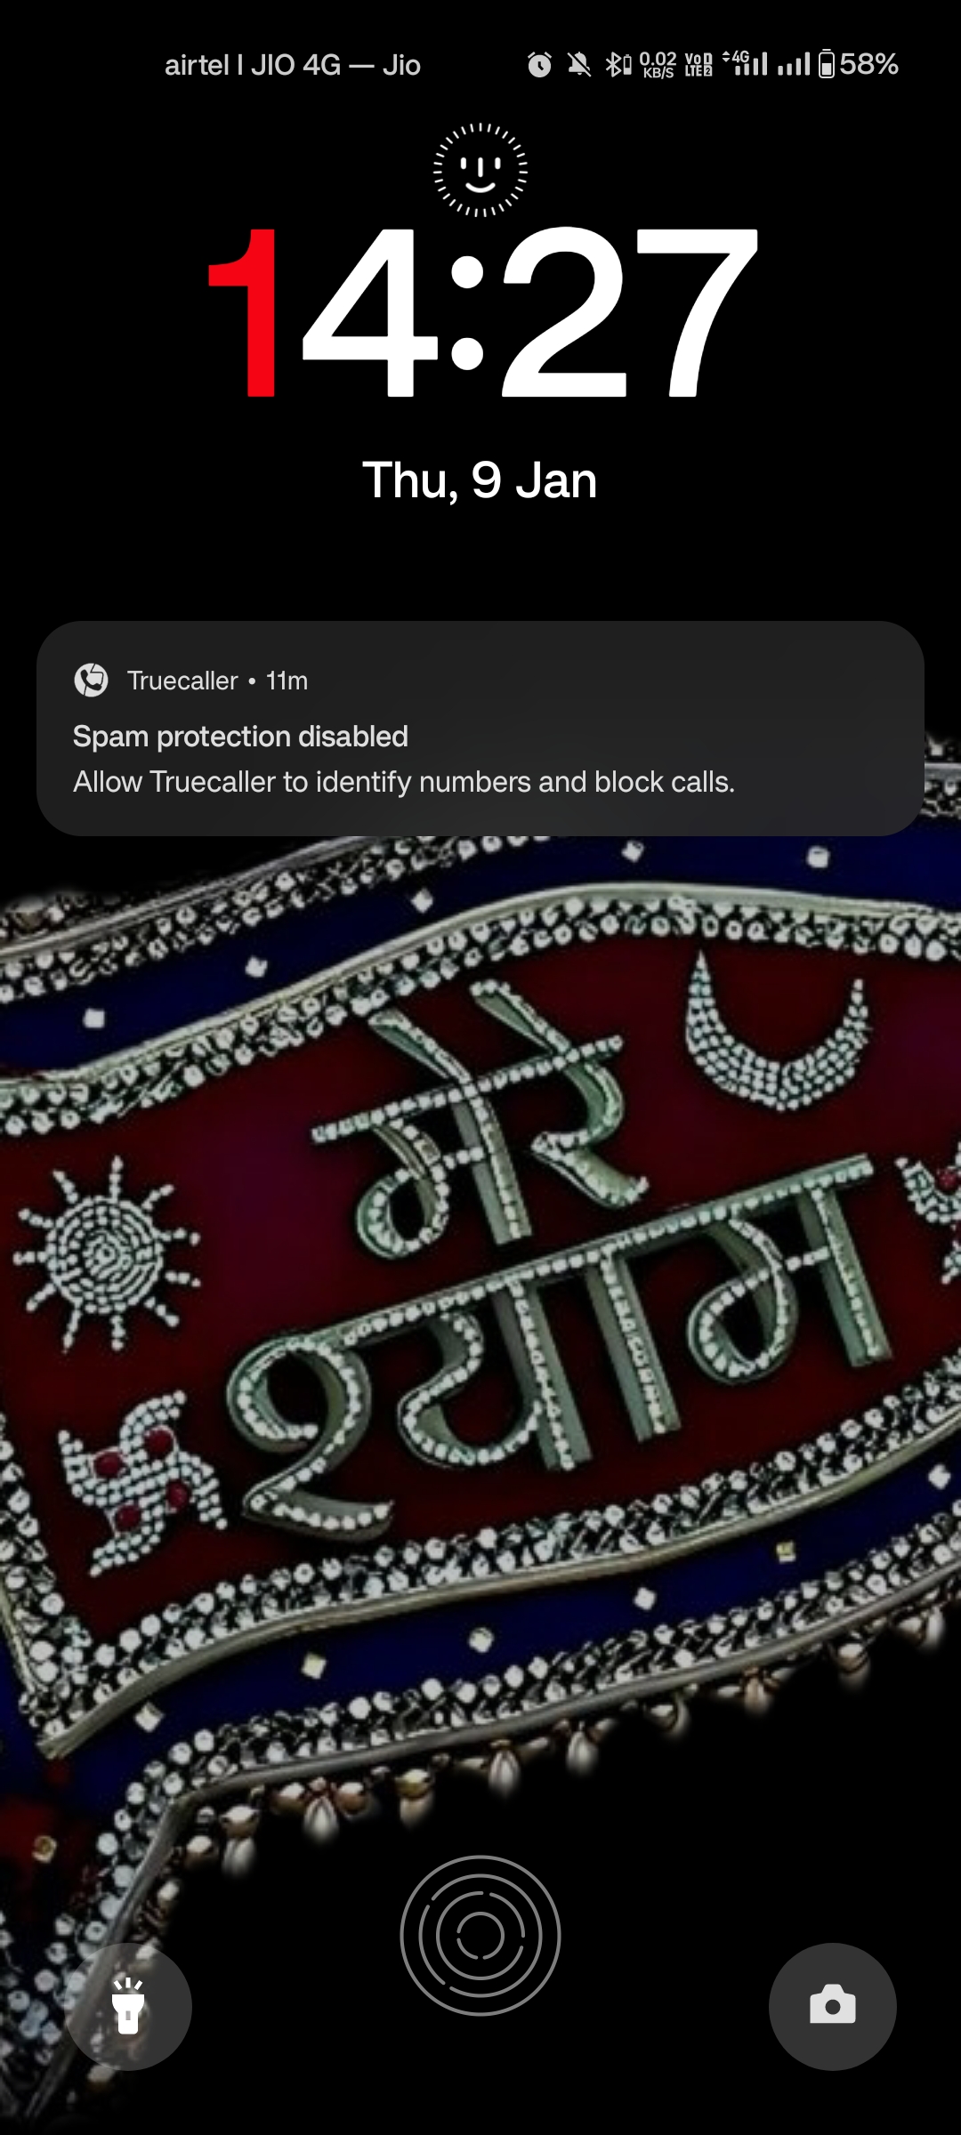
Task: Tap the VoLTE status indicator
Action: (x=699, y=65)
